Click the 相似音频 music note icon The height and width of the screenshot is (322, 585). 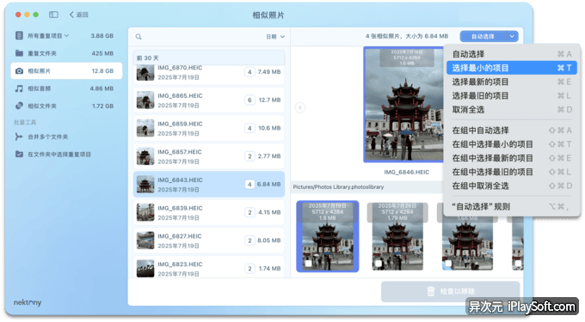[20, 88]
